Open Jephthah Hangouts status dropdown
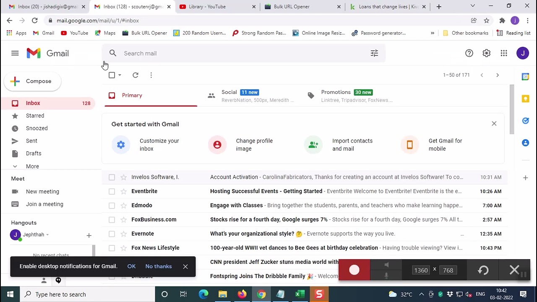Image resolution: width=537 pixels, height=302 pixels. coord(47,235)
